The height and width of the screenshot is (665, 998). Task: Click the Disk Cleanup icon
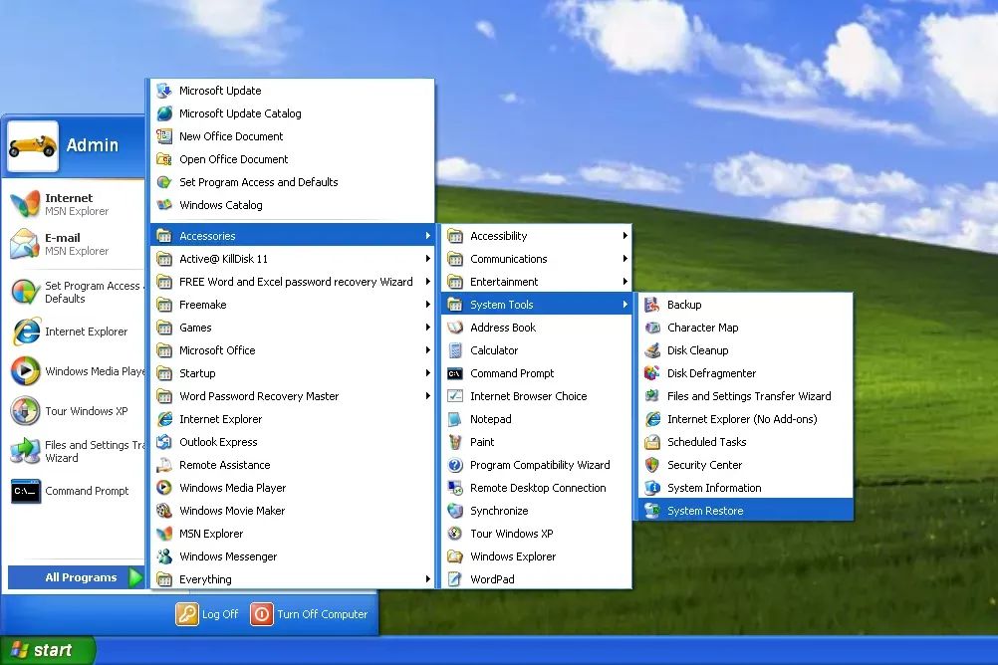click(x=651, y=350)
